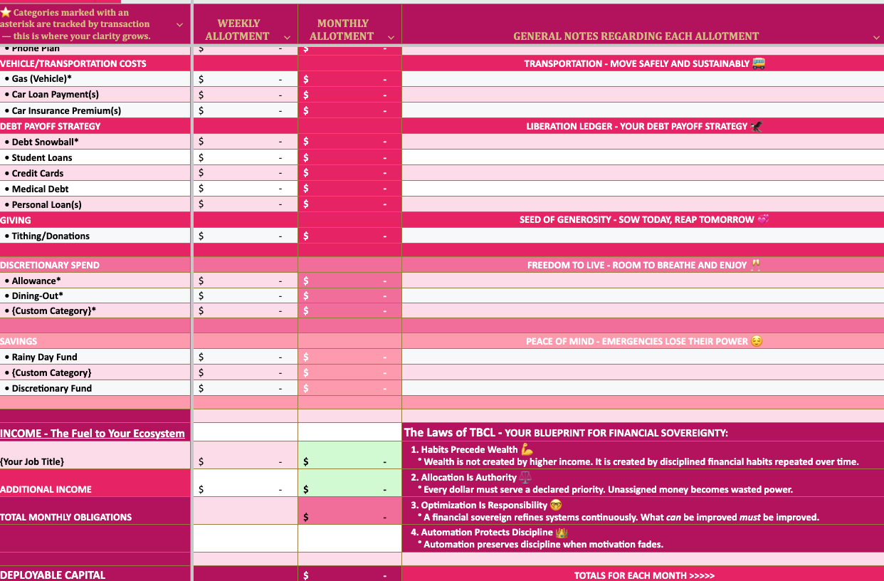This screenshot has height=581, width=884.
Task: Select the Personal Loan(s) category cell
Action: tap(95, 204)
